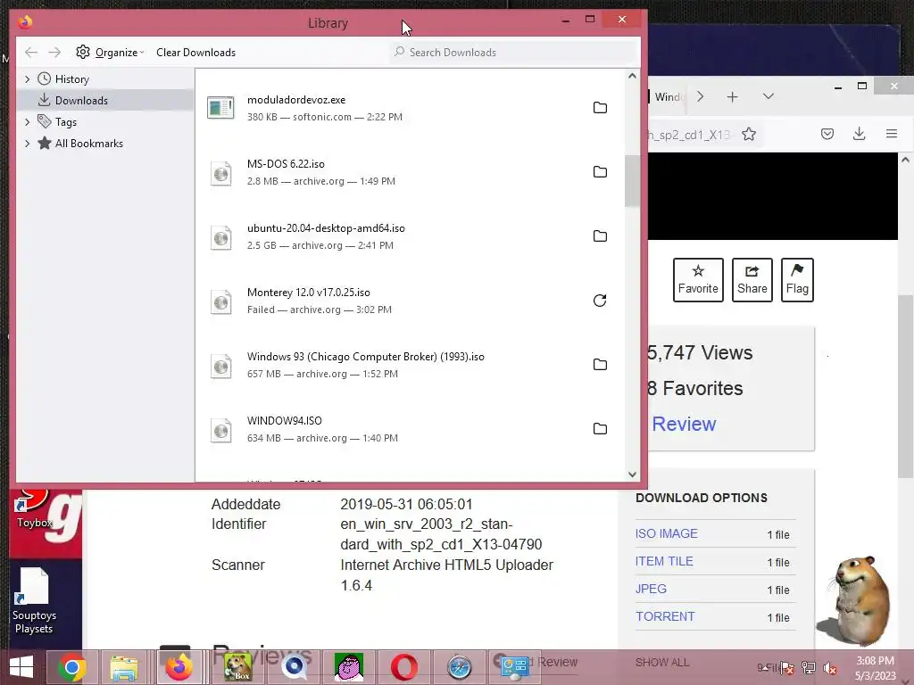The image size is (914, 685).
Task: Open TORRENT download option
Action: (665, 616)
